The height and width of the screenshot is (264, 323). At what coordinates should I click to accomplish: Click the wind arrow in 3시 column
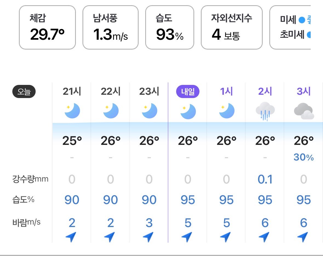pos(303,237)
